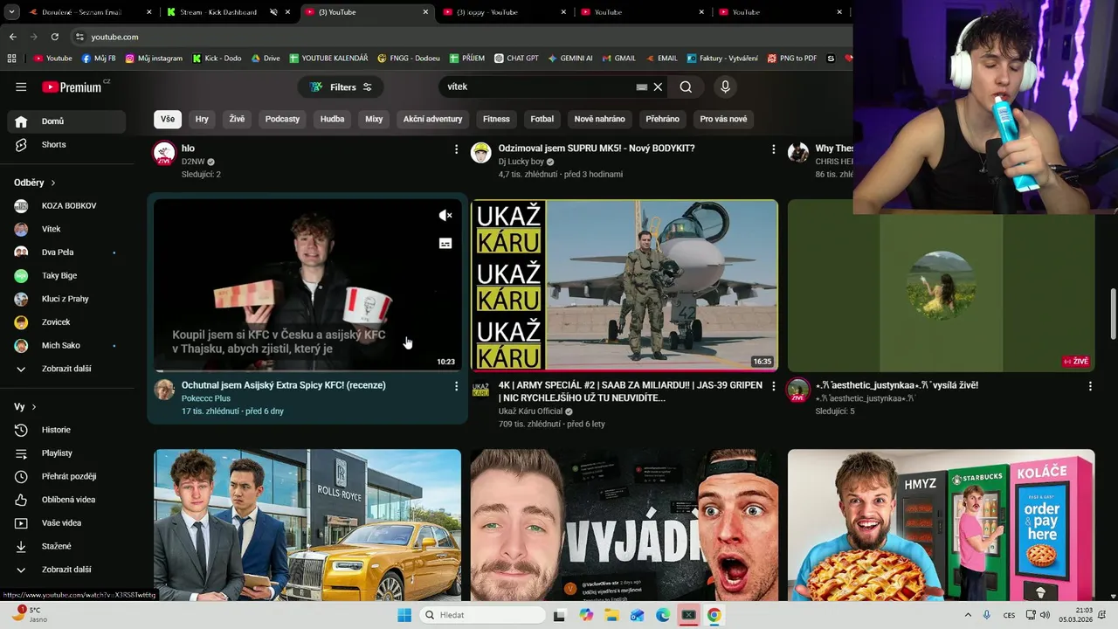The width and height of the screenshot is (1118, 629).
Task: Open on-screen keyboard icon in search box
Action: click(641, 86)
